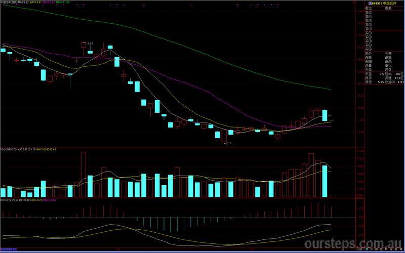Click the 15.44 high price marker

pyautogui.click(x=90, y=44)
